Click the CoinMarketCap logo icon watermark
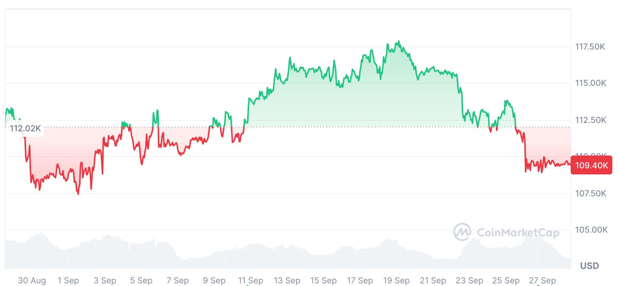 (462, 232)
